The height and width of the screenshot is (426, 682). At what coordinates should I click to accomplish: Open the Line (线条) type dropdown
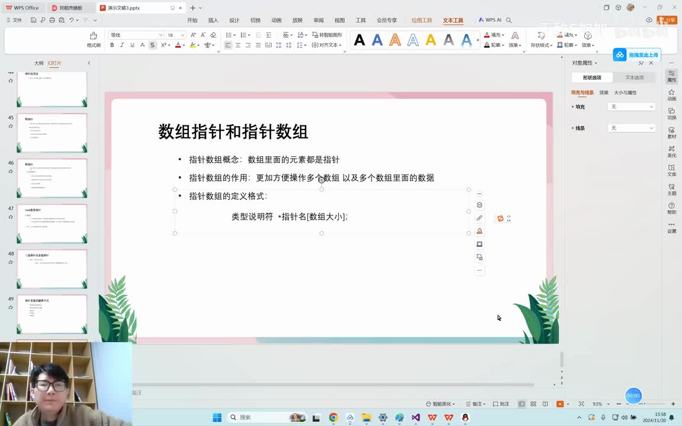(x=631, y=128)
